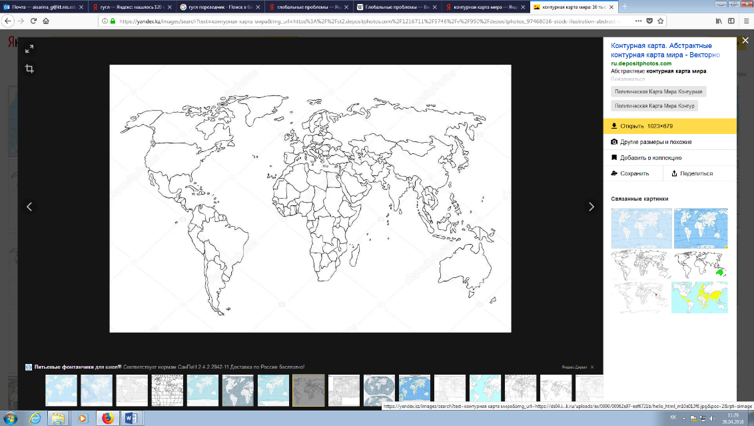Image resolution: width=754 pixels, height=426 pixels.
Task: Click Сохранить button
Action: 633,173
